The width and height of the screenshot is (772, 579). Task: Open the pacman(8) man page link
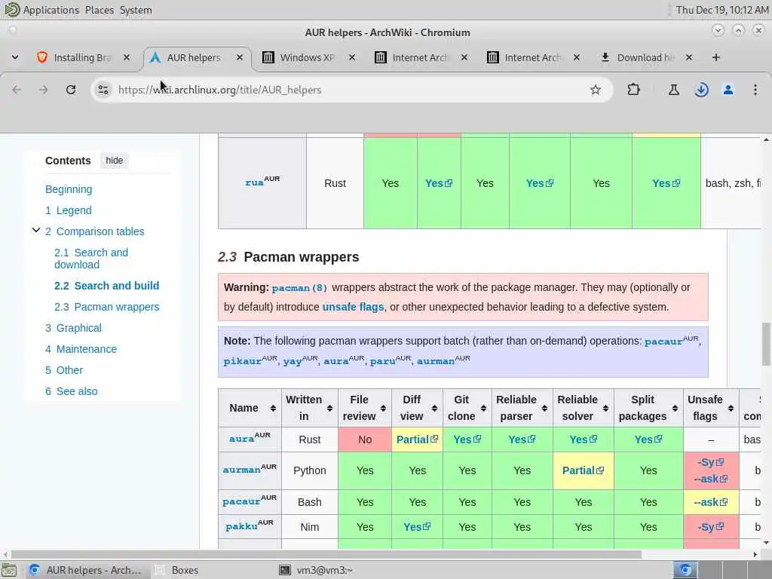(299, 287)
